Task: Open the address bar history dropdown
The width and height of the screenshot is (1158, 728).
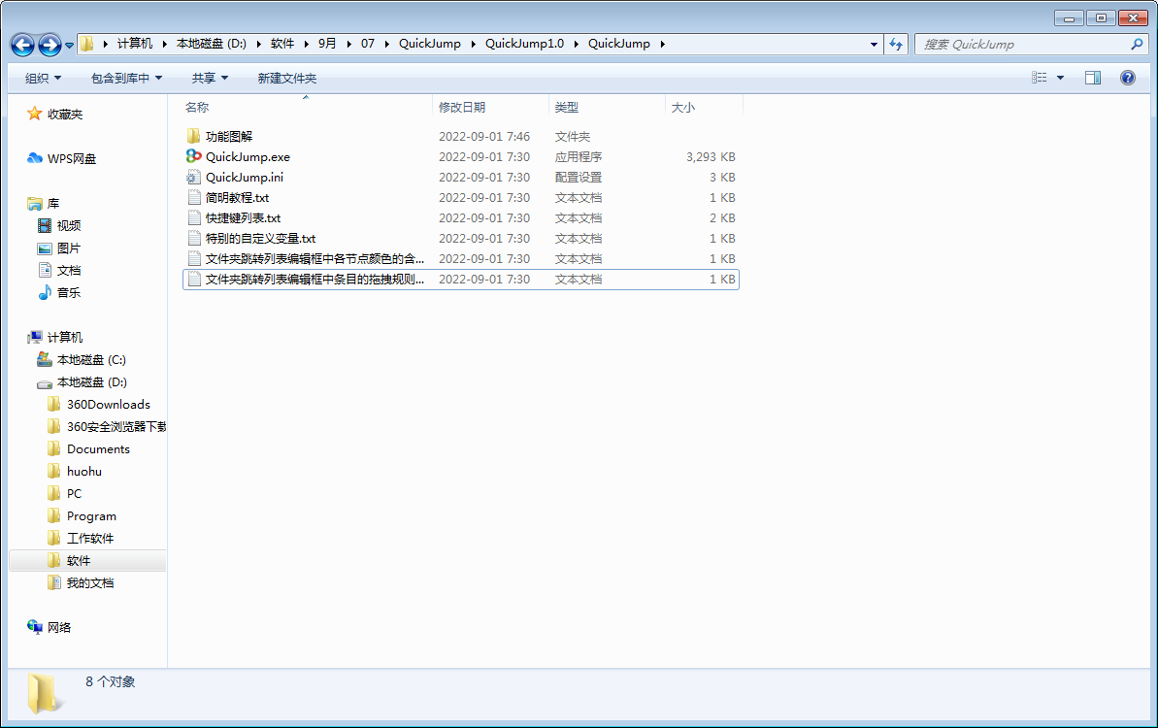Action: [872, 44]
